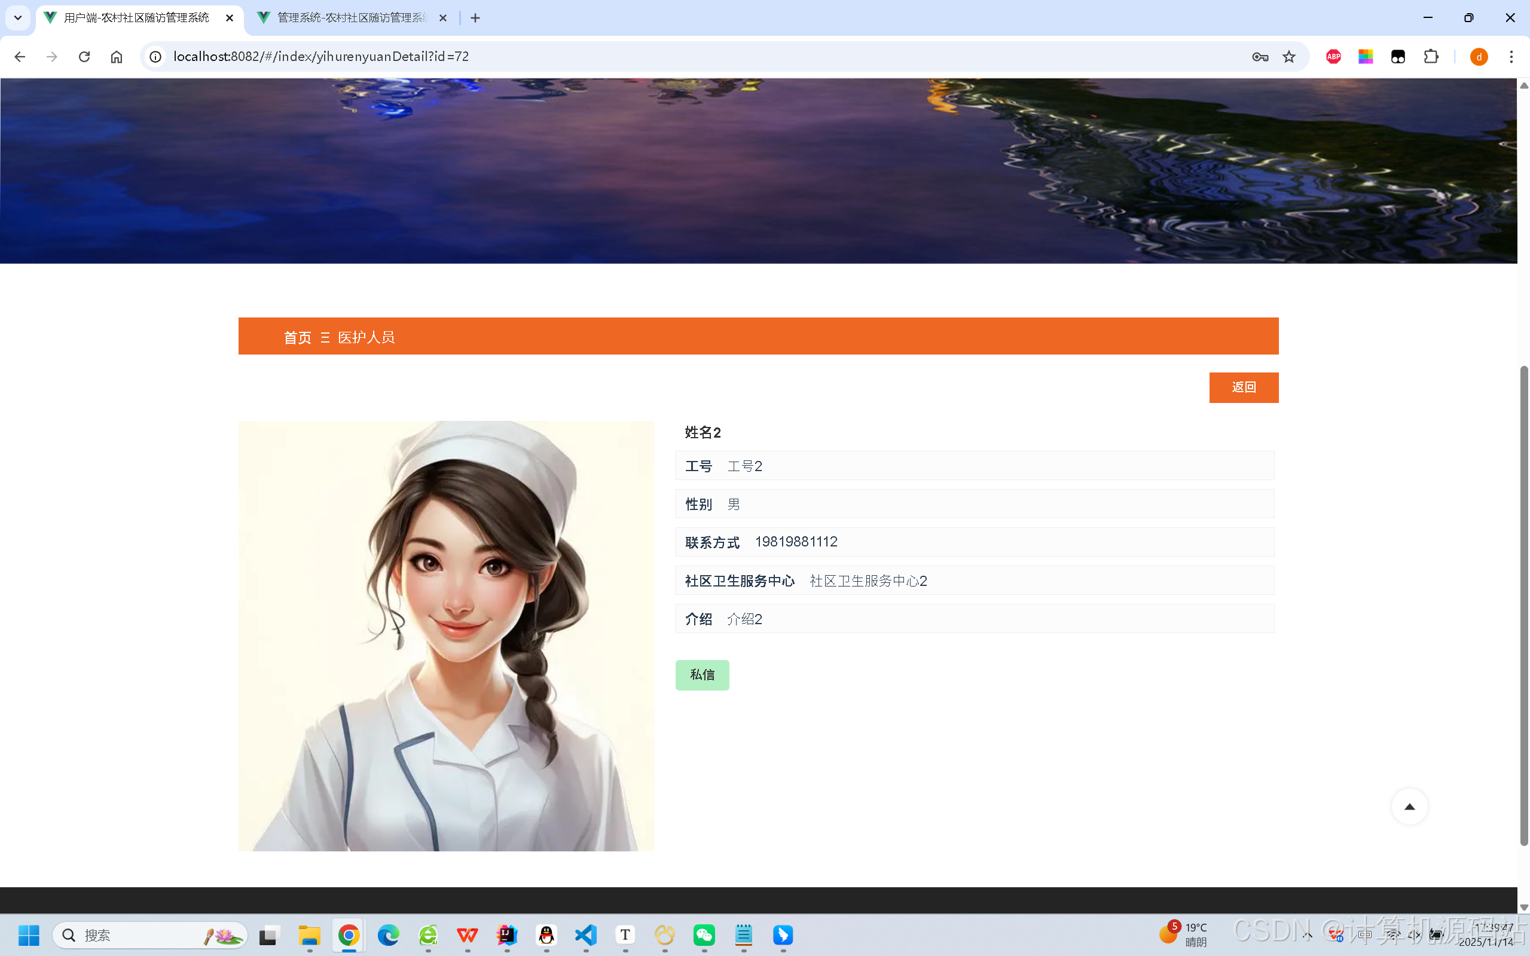The height and width of the screenshot is (956, 1530).
Task: Click the 介绍2 value
Action: [745, 619]
